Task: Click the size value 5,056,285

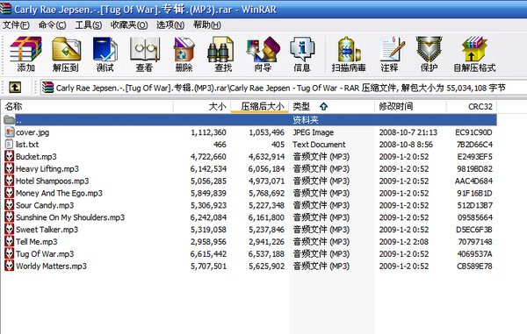Action: pos(208,181)
